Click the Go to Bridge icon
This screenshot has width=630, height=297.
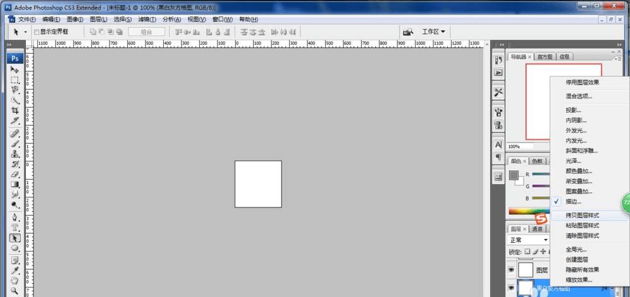pos(408,32)
